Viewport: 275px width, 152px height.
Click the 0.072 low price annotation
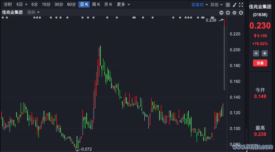87,149
